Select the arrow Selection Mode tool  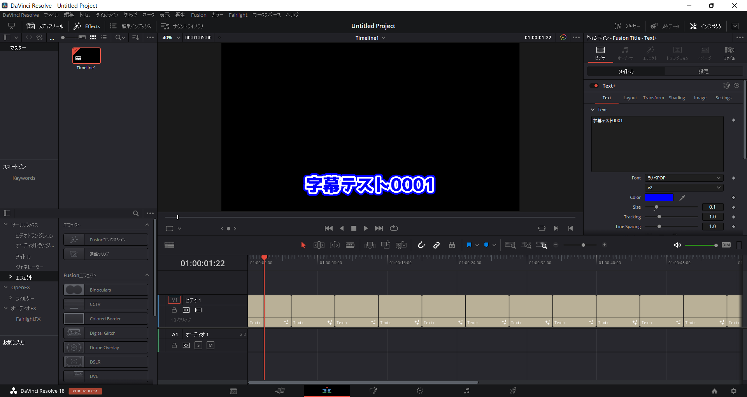[x=303, y=245]
